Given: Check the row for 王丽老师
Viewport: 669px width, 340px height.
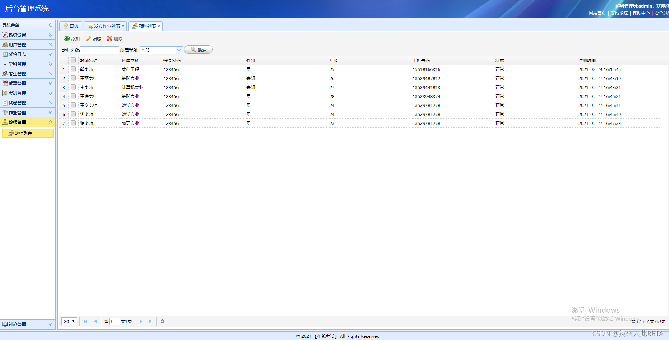Looking at the screenshot, I should pos(73,78).
